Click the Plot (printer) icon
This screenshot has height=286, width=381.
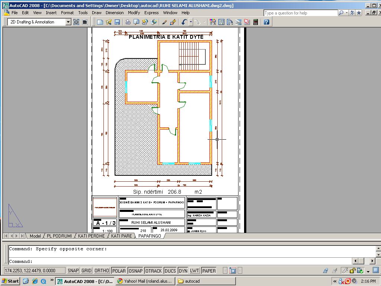coord(128,22)
